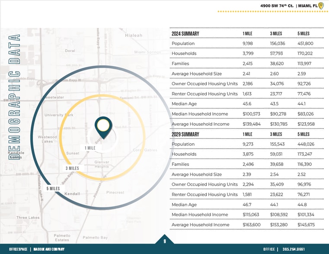Select 2024 1-mile population value 9,198

pyautogui.click(x=249, y=44)
